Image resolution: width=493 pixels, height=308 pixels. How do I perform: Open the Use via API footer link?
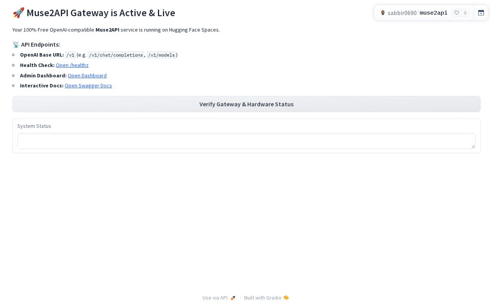point(219,298)
